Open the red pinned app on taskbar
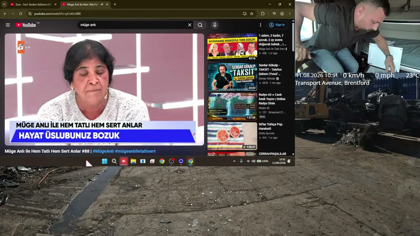Image resolution: width=420 pixels, height=236 pixels. [x=124, y=161]
